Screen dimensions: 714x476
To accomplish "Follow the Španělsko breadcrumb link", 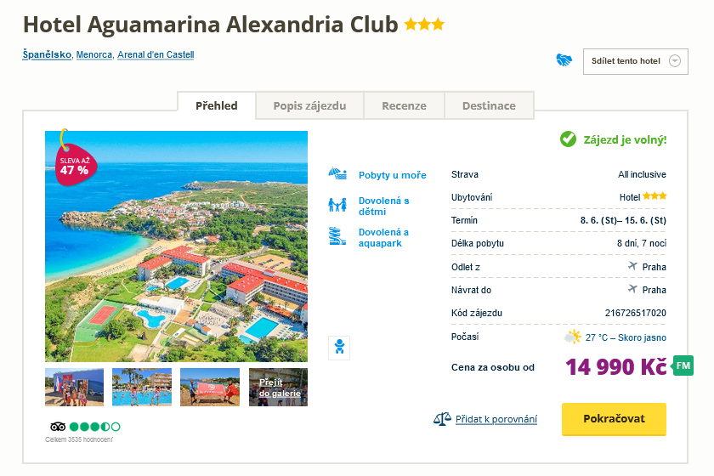I will [47, 55].
